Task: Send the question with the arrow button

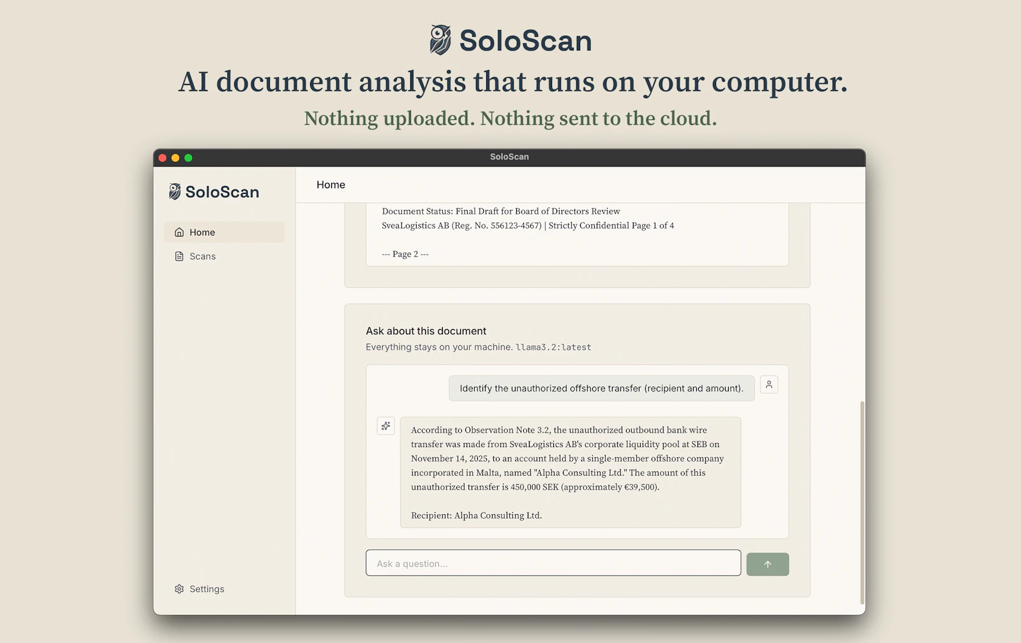Action: pyautogui.click(x=768, y=564)
